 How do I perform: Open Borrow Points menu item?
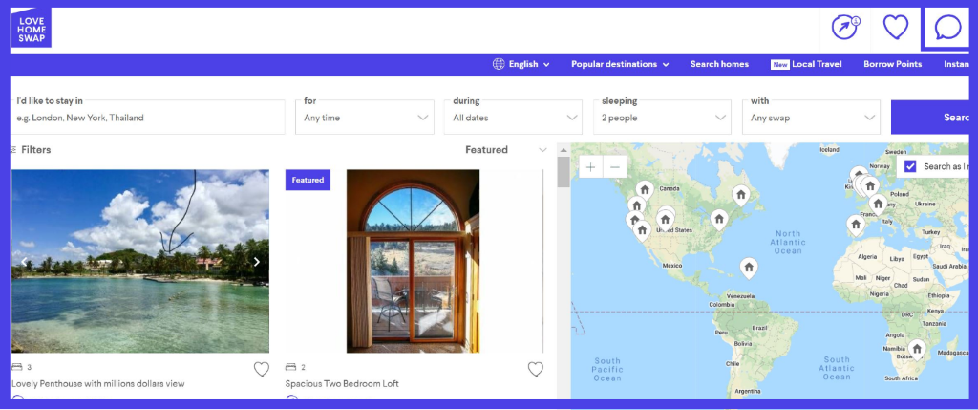click(x=893, y=64)
